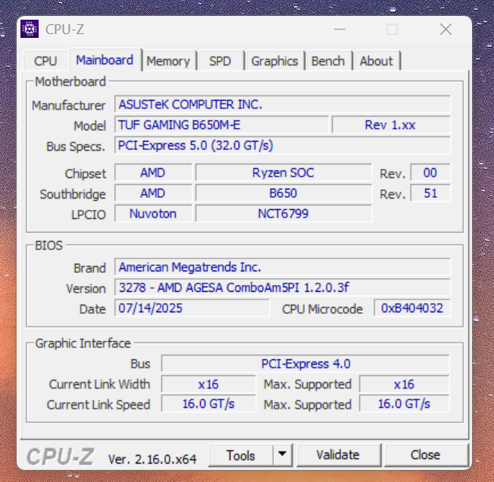Open the About tab
494x482 pixels.
[376, 61]
